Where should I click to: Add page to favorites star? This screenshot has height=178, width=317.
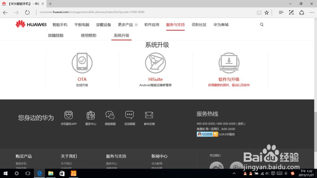coord(267,13)
